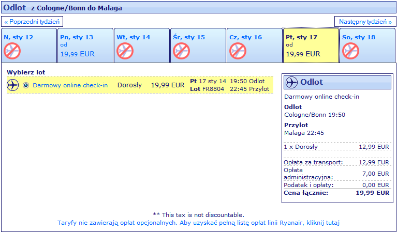Screen dimensions: 397x232
Task: Select the flight FR8804 radio button
Action: tap(26, 85)
